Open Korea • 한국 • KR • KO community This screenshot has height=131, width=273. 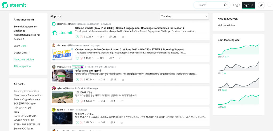click(x=25, y=116)
